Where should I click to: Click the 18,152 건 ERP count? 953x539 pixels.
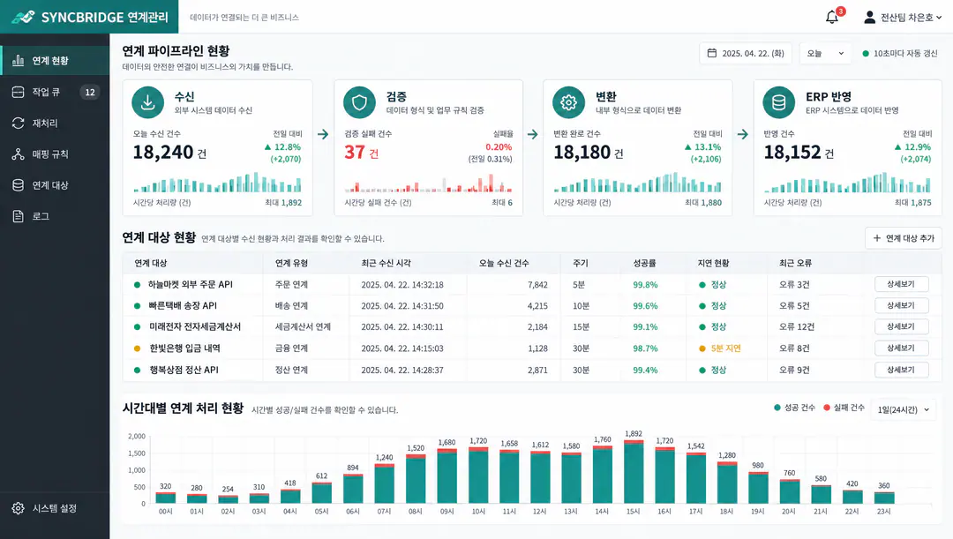point(799,152)
